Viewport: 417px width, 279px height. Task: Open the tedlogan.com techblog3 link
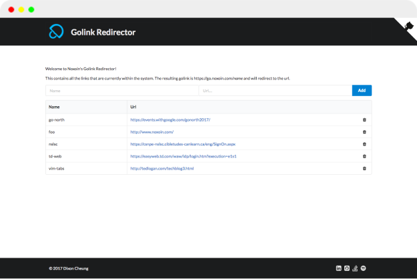click(x=161, y=168)
